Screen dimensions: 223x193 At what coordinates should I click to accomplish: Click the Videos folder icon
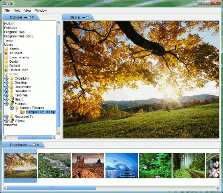12,121
